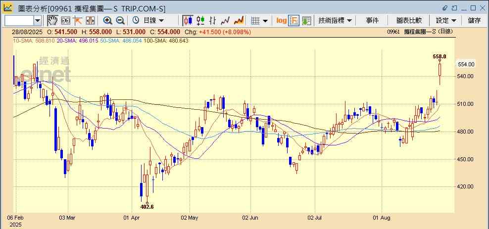Click the 01 Apr date axis label

(132, 217)
